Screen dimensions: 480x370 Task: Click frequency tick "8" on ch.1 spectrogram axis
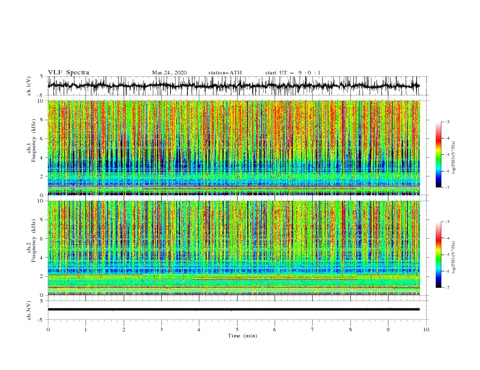tap(42, 120)
